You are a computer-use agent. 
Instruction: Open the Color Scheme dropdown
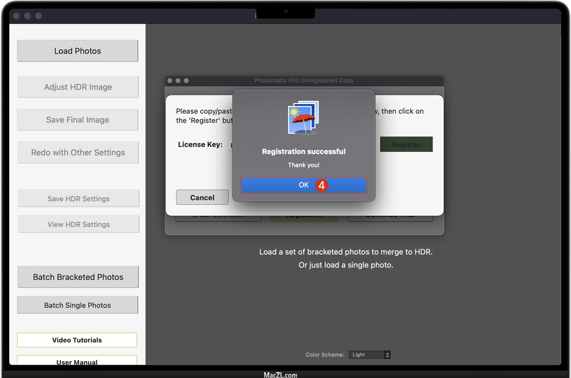[370, 355]
